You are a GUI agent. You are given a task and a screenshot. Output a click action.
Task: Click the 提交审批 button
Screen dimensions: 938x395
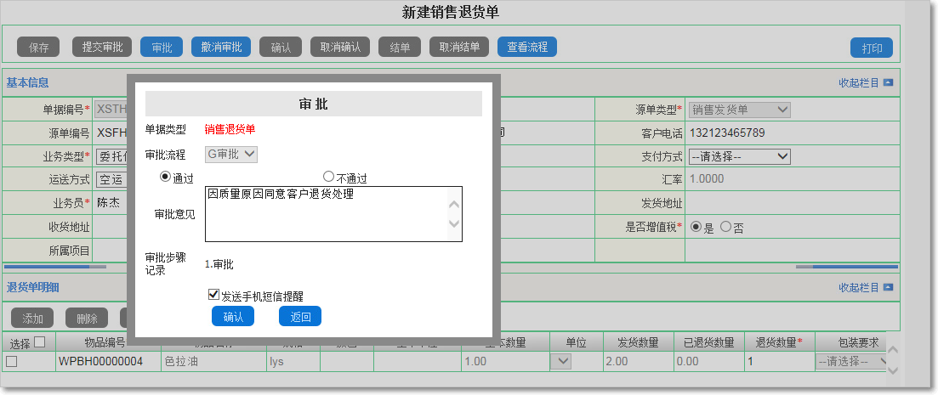102,48
